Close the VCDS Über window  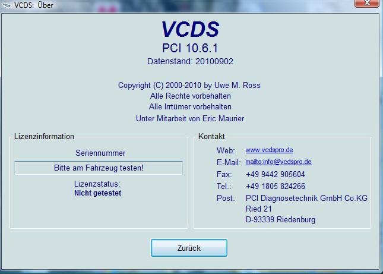[x=367, y=3]
